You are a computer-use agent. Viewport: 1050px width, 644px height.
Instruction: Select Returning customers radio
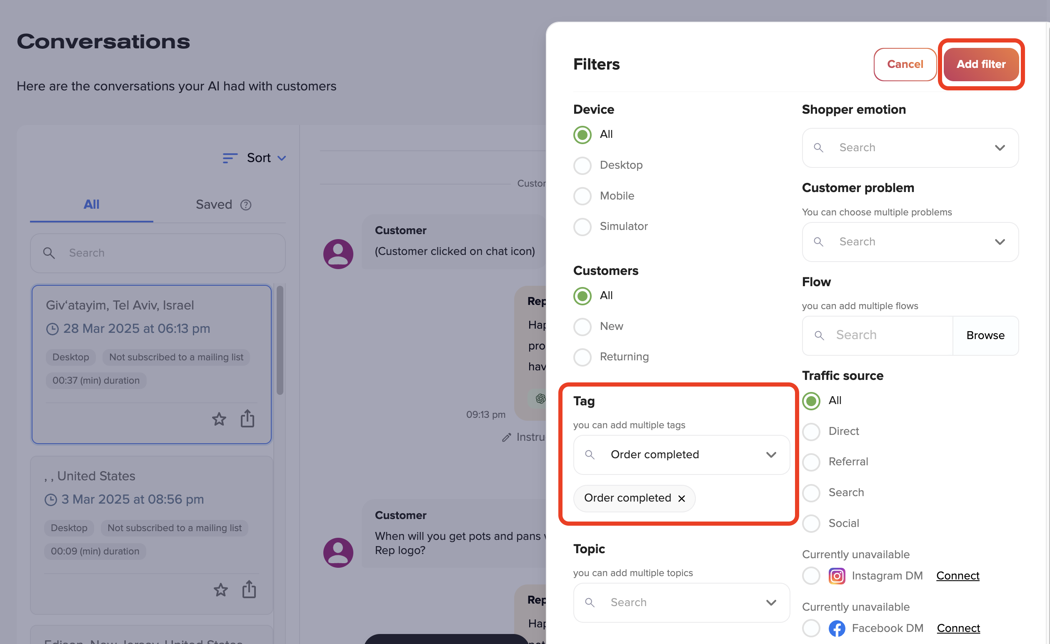click(582, 357)
